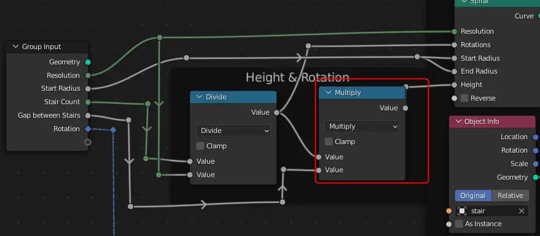The image size is (540, 236).
Task: Collapse the Object Info node chevron
Action: click(x=458, y=121)
